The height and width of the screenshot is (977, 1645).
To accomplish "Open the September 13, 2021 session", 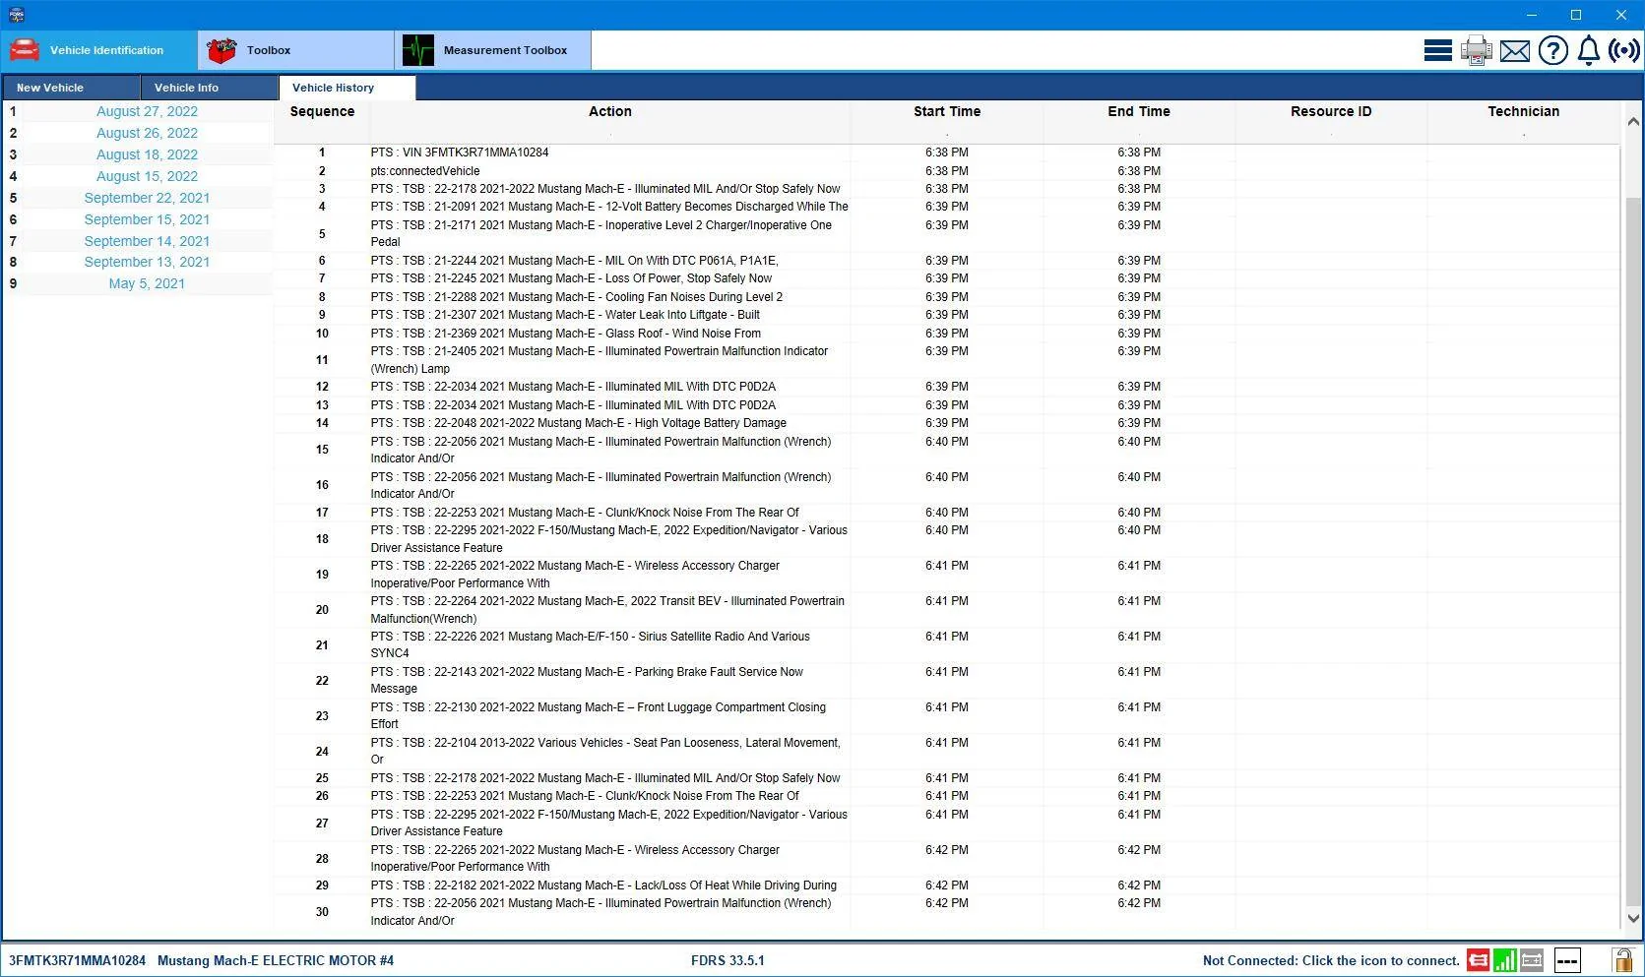I will point(147,262).
